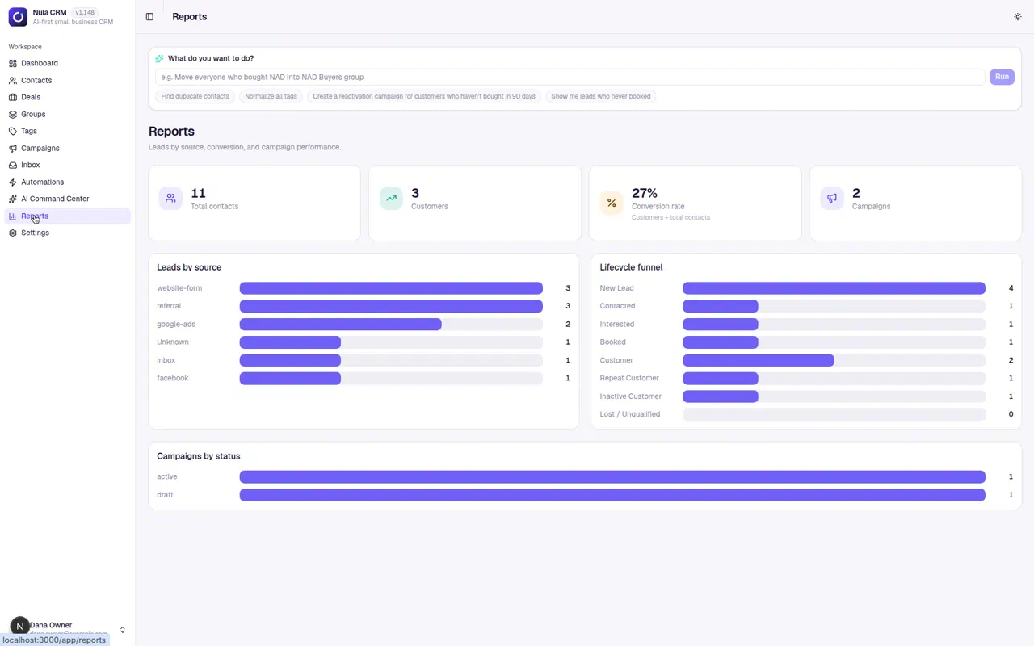Click the Total contacts people icon
This screenshot has width=1034, height=646.
tap(170, 198)
